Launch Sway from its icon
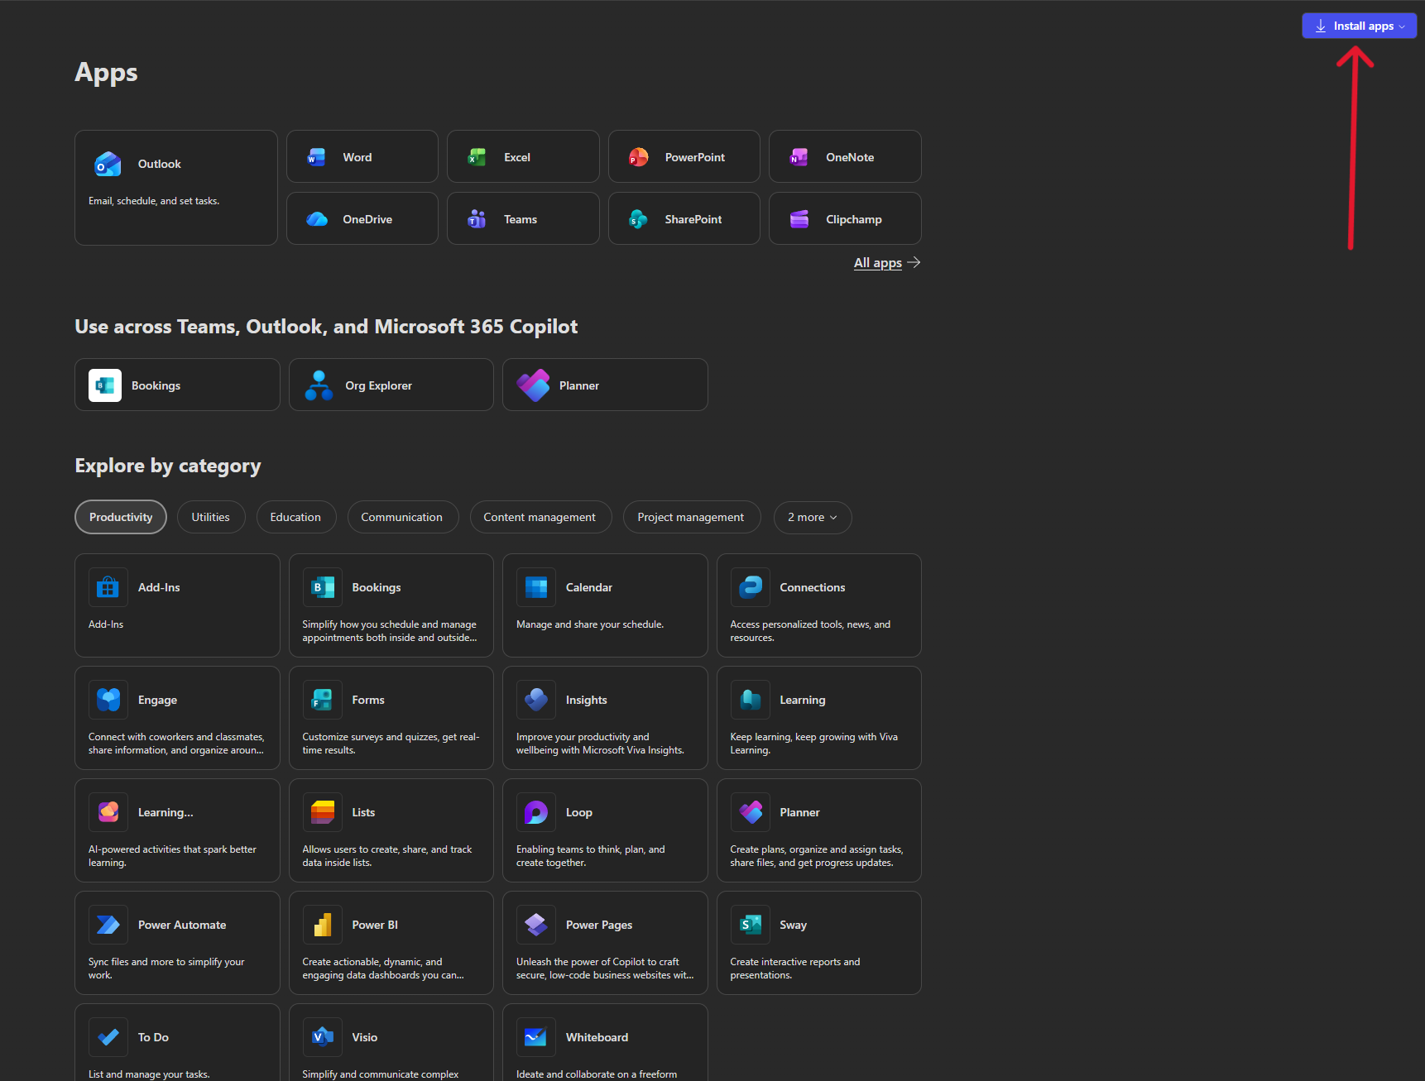This screenshot has height=1081, width=1425. [x=751, y=925]
